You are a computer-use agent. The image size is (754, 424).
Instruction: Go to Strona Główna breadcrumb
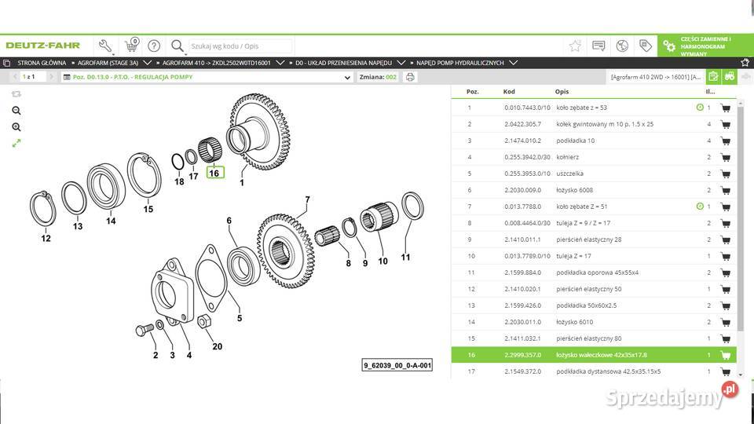click(39, 62)
